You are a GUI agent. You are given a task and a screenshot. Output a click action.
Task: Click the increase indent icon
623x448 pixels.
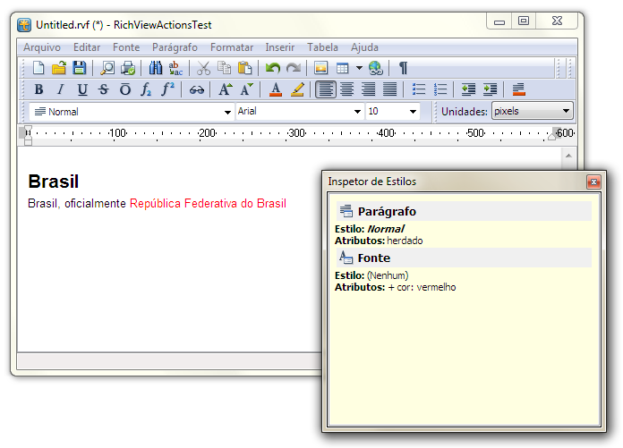point(490,89)
